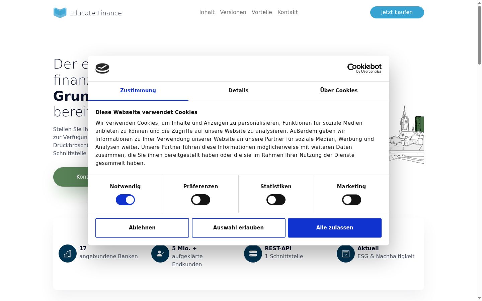Viewport: 482px width, 301px height.
Task: Click the green Kontakt hero button
Action: (x=71, y=177)
